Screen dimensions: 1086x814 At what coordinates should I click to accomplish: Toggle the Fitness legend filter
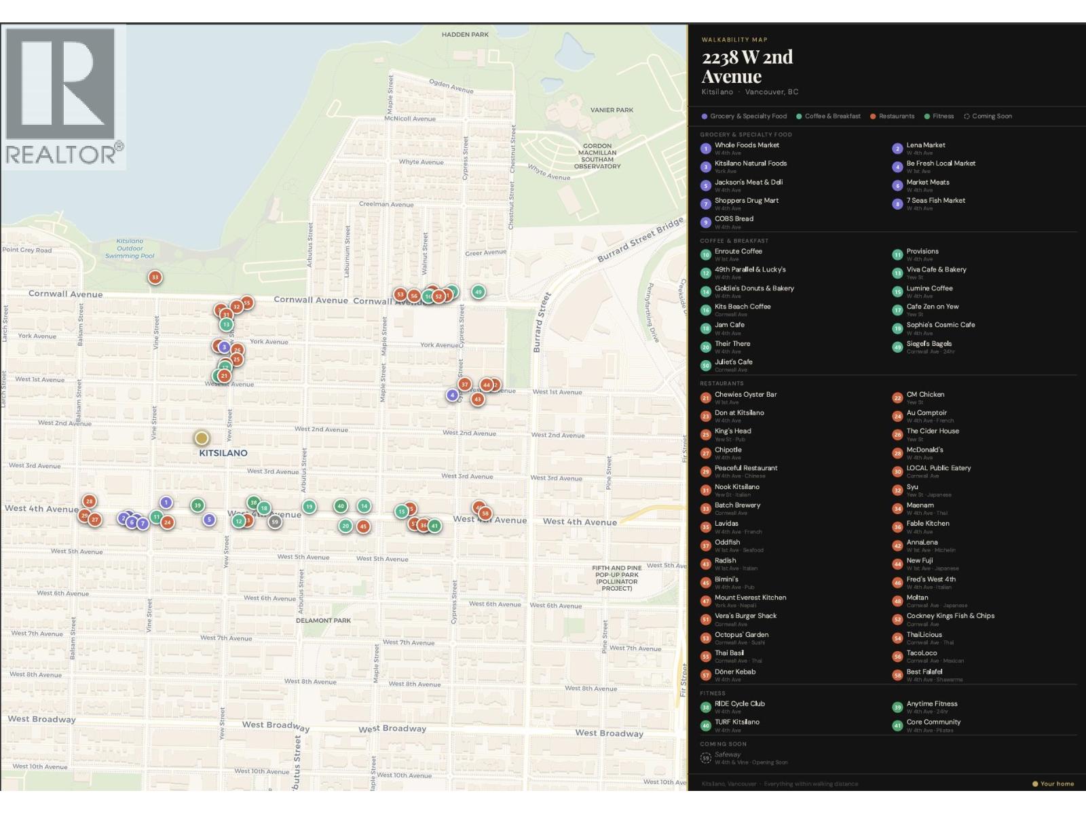(x=939, y=116)
